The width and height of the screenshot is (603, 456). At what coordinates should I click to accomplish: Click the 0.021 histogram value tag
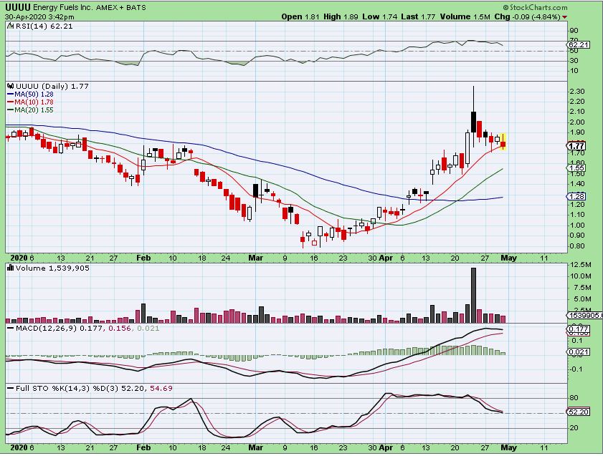click(578, 352)
